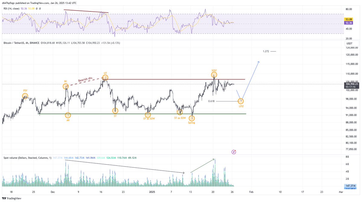
Task: Click the Feb label on the time axis
Action: coord(251,191)
